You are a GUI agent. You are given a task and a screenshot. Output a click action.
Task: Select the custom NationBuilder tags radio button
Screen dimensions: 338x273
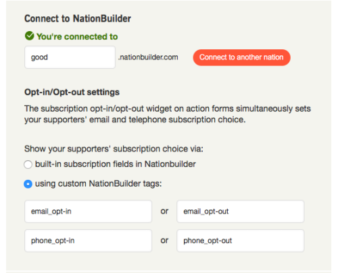[28, 184]
